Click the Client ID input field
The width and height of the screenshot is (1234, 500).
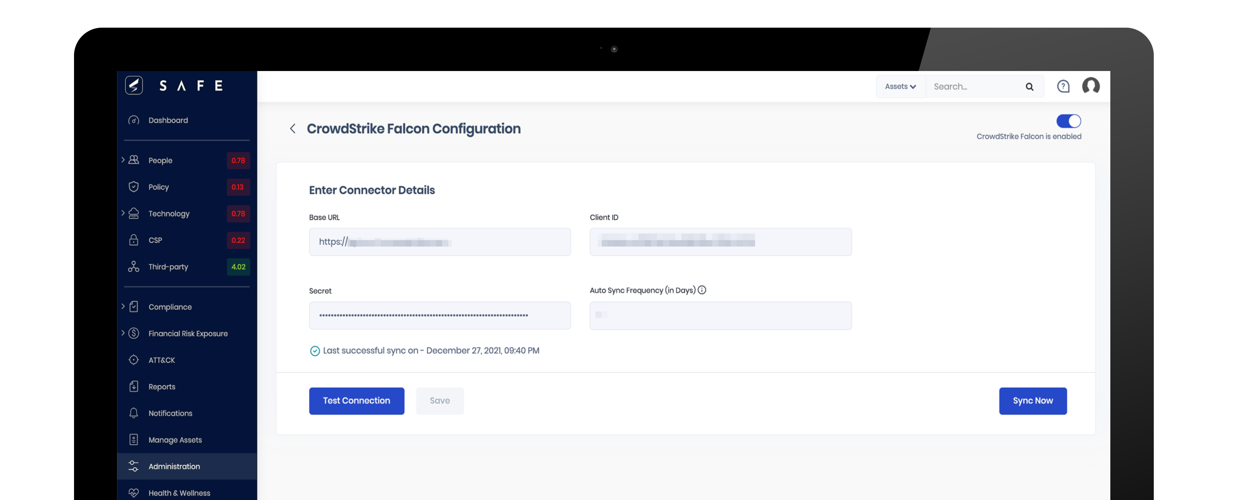coord(720,242)
